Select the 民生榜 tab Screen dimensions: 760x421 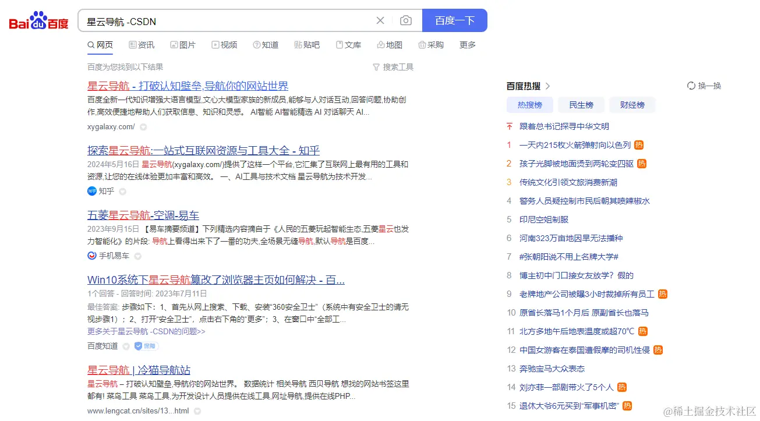[x=581, y=105]
